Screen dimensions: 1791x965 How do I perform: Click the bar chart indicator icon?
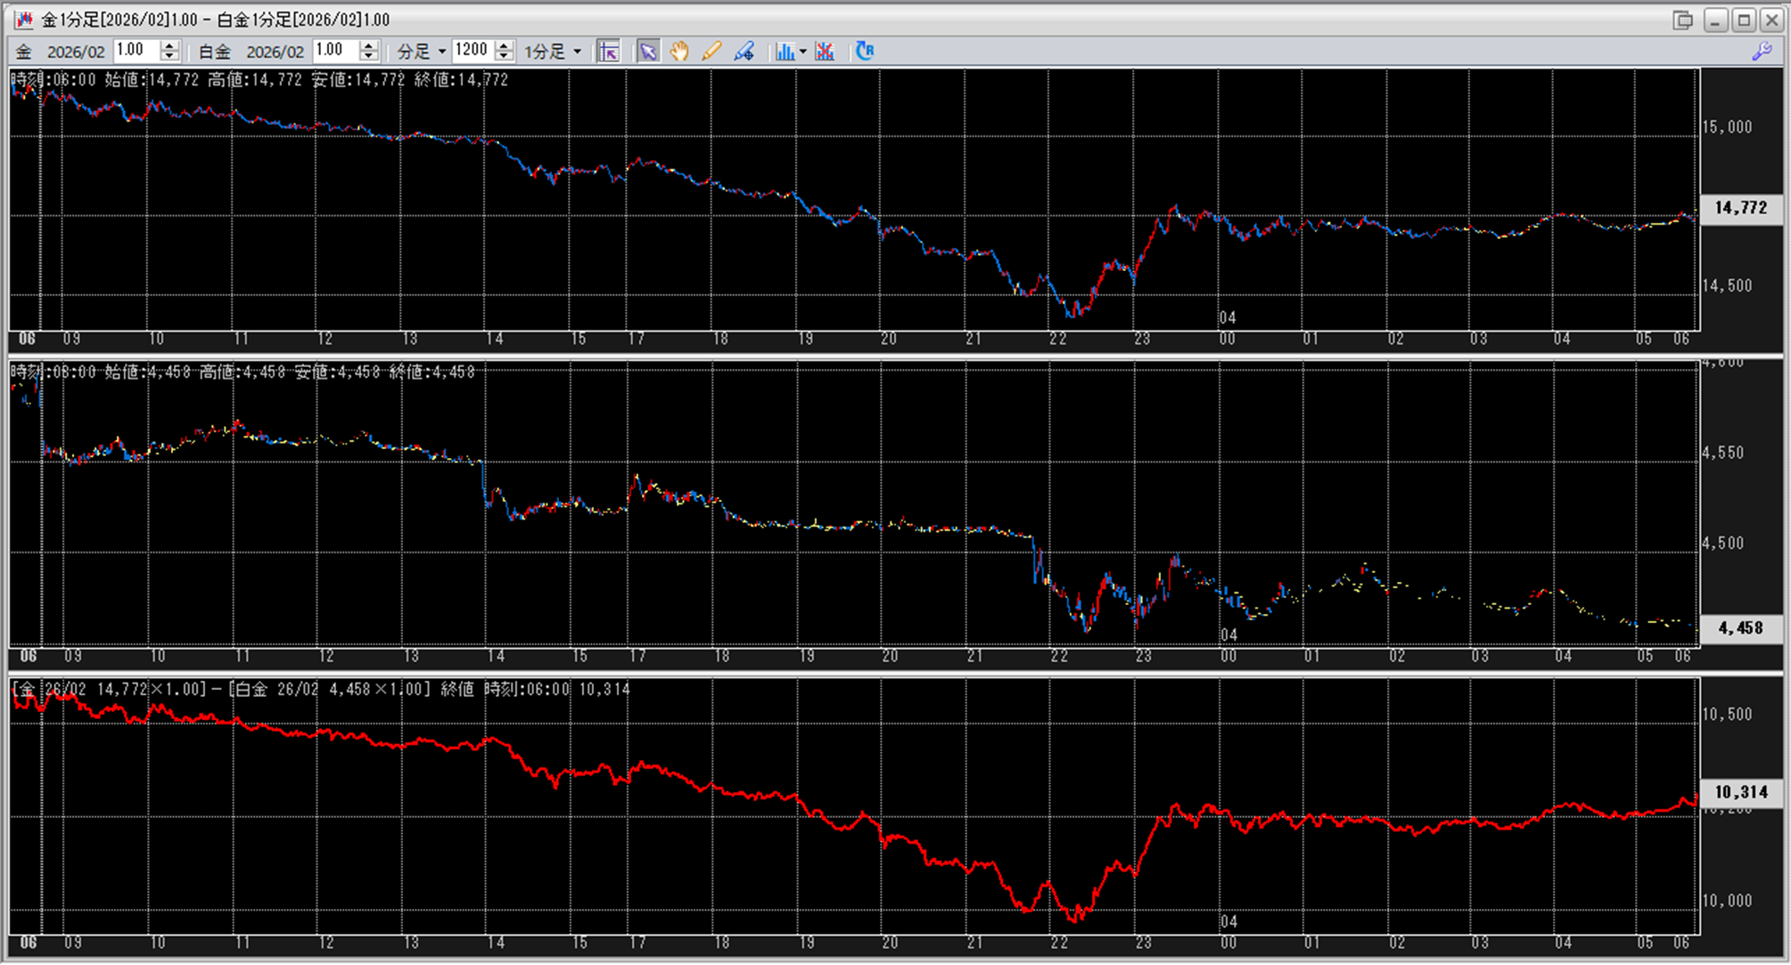point(784,52)
